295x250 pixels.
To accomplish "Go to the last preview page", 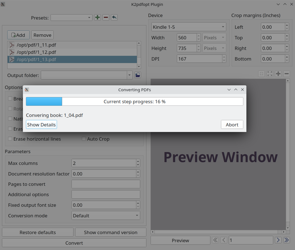I will tap(287, 240).
